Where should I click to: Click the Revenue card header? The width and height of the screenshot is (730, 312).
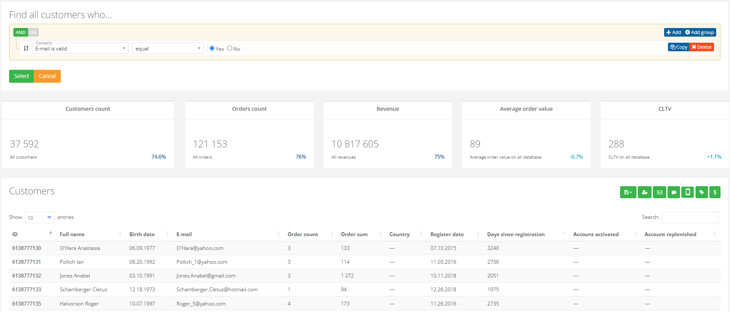tap(388, 109)
